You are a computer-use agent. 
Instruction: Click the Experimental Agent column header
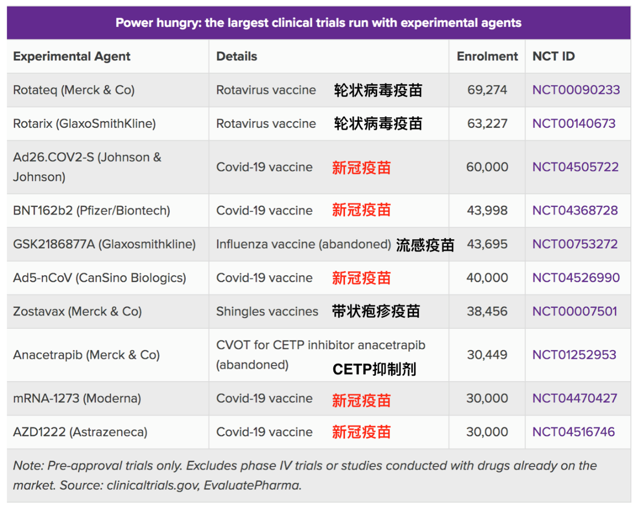(72, 57)
